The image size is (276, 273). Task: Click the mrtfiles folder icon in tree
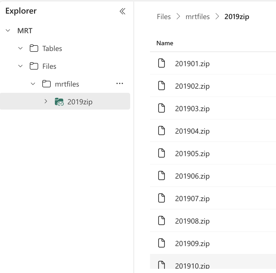(x=47, y=84)
